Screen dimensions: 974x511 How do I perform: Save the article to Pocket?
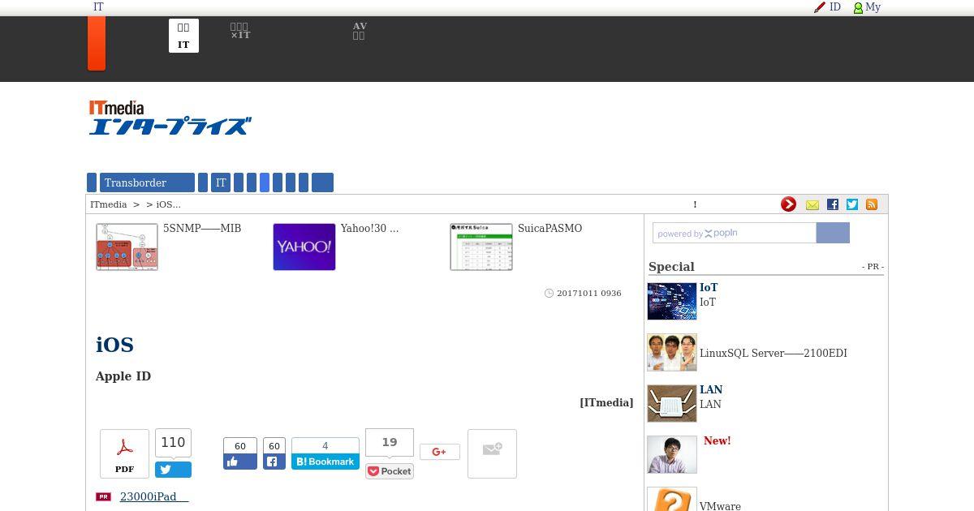click(390, 471)
